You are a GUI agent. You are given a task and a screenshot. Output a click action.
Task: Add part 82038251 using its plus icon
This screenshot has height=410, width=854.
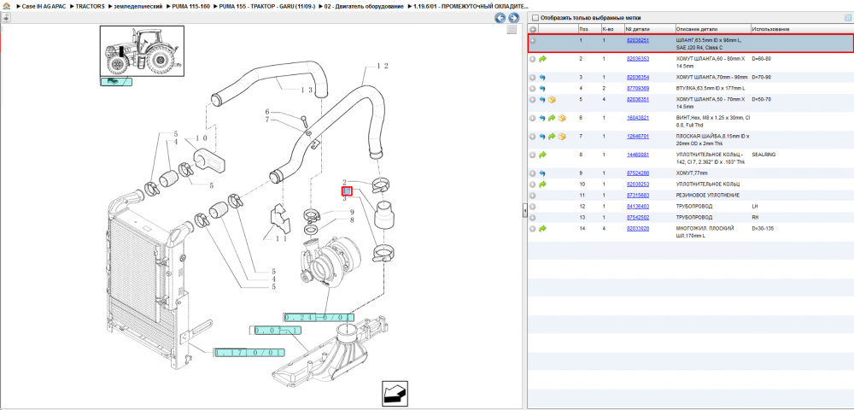tap(533, 41)
